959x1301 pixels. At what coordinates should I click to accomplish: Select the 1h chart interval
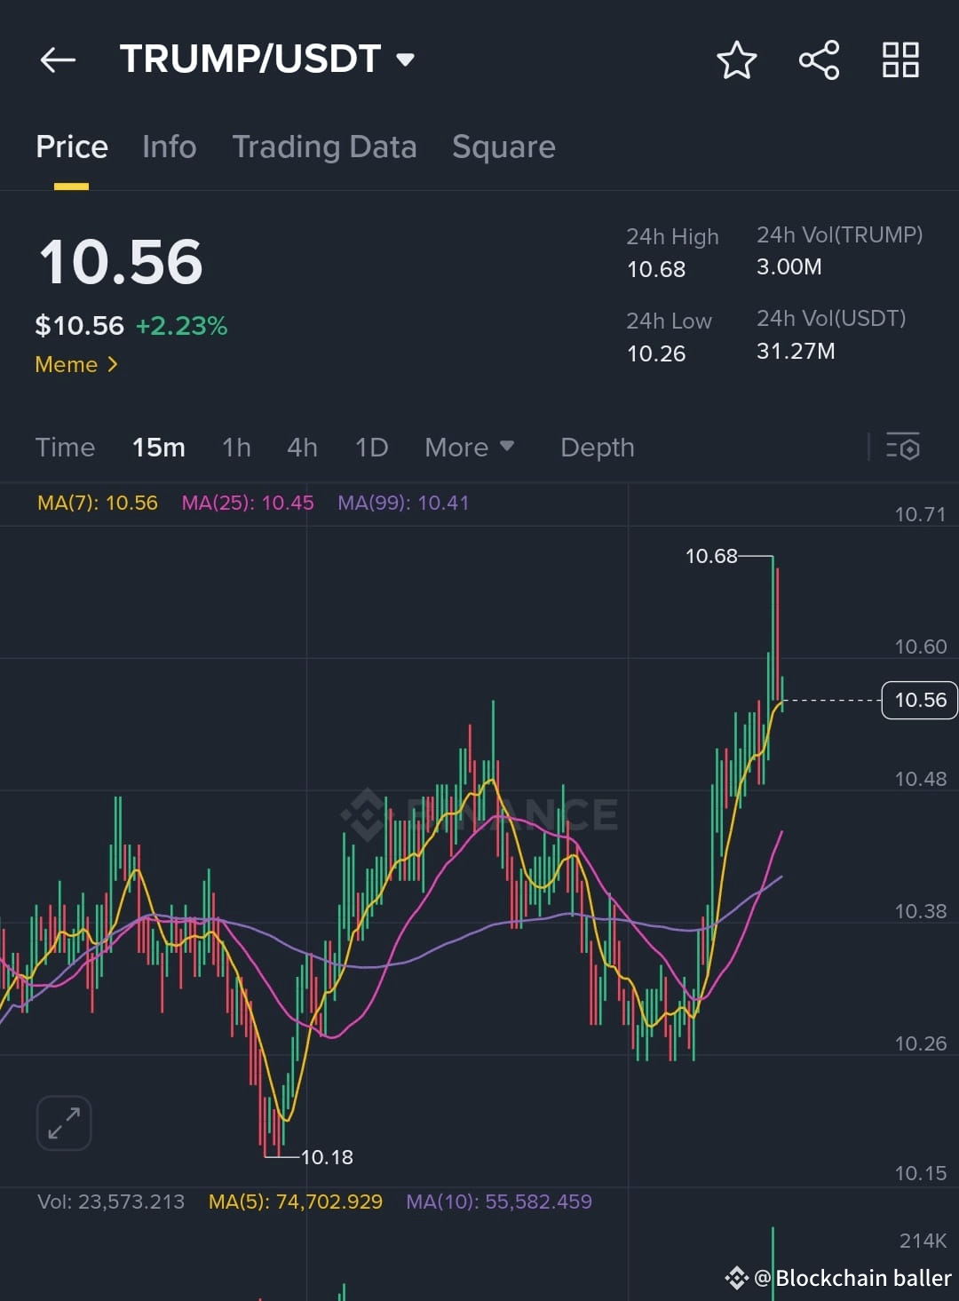tap(236, 447)
